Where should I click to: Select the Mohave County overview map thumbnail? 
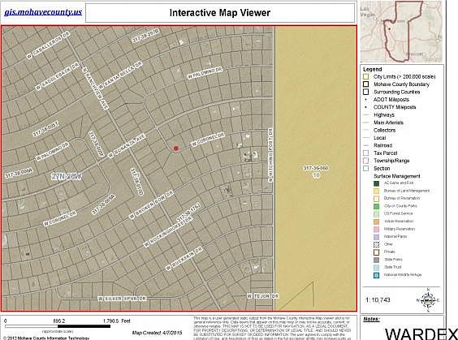[x=401, y=32]
